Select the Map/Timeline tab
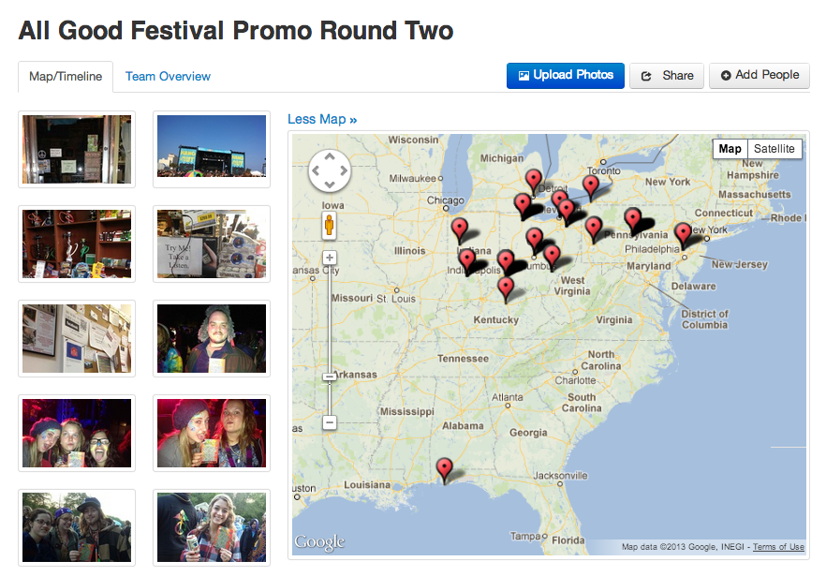The image size is (826, 576). pos(66,77)
